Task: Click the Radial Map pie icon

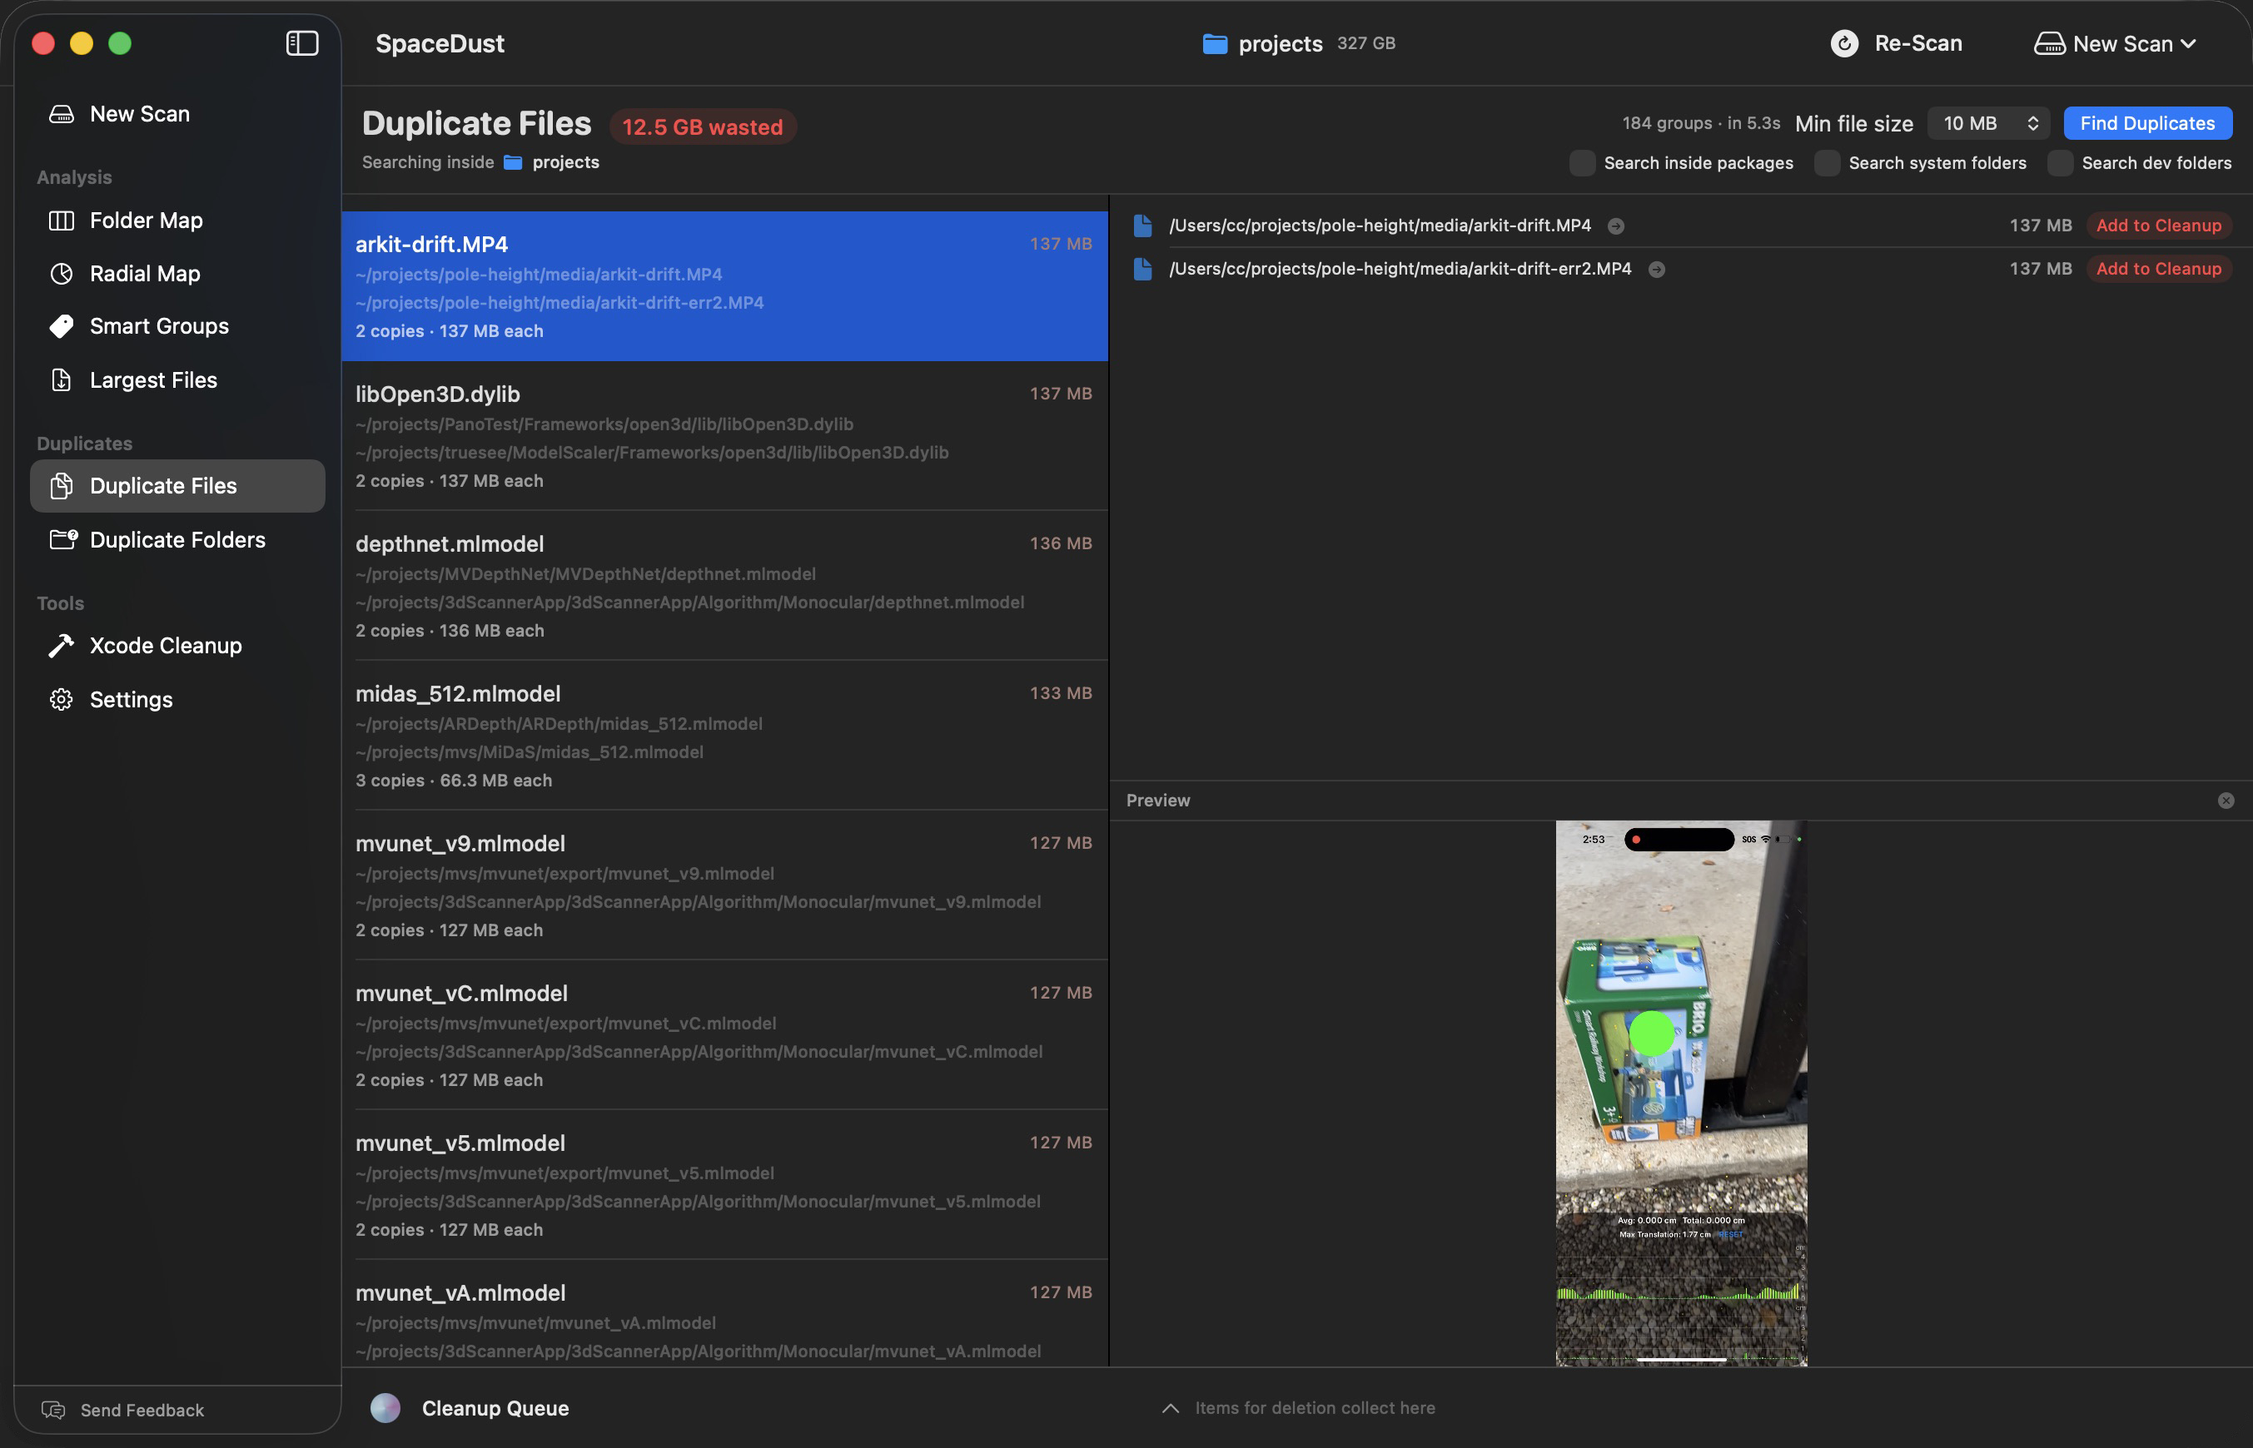Action: tap(61, 274)
